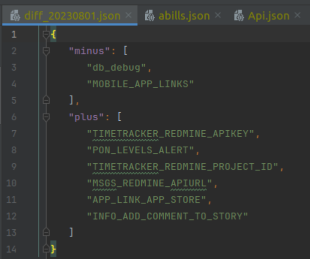Viewport: 310px width, 259px height.
Task: Close the diff_20230801.json tab
Action: [x=128, y=16]
